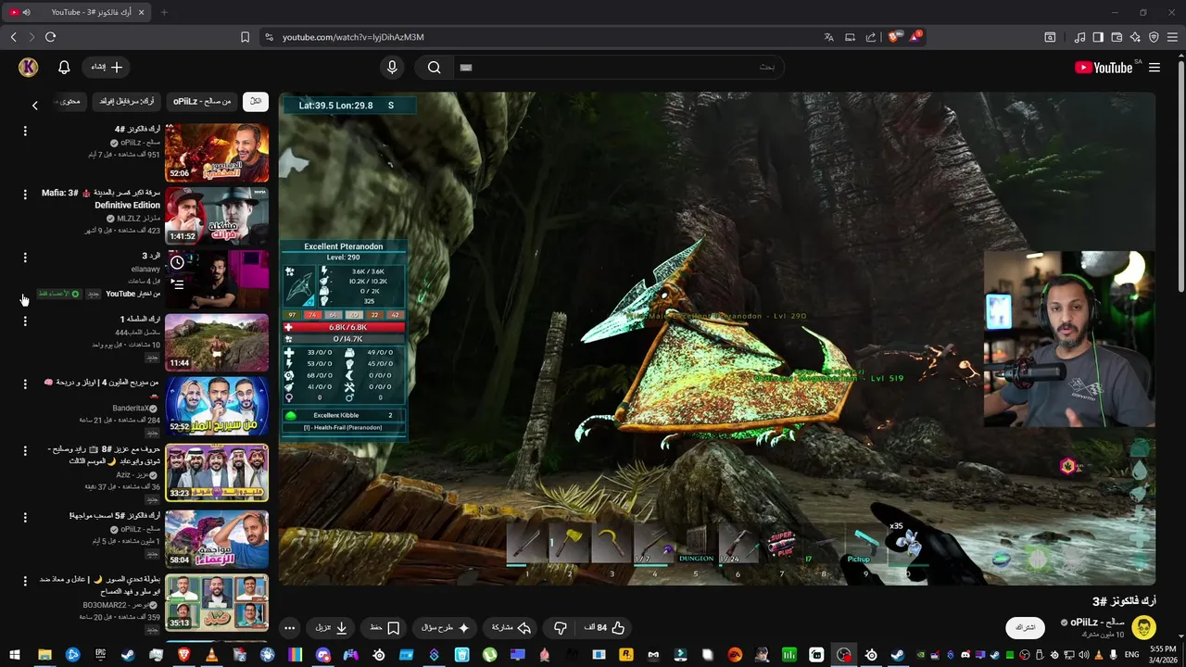
Task: Open a new browser tab
Action: pos(164,12)
